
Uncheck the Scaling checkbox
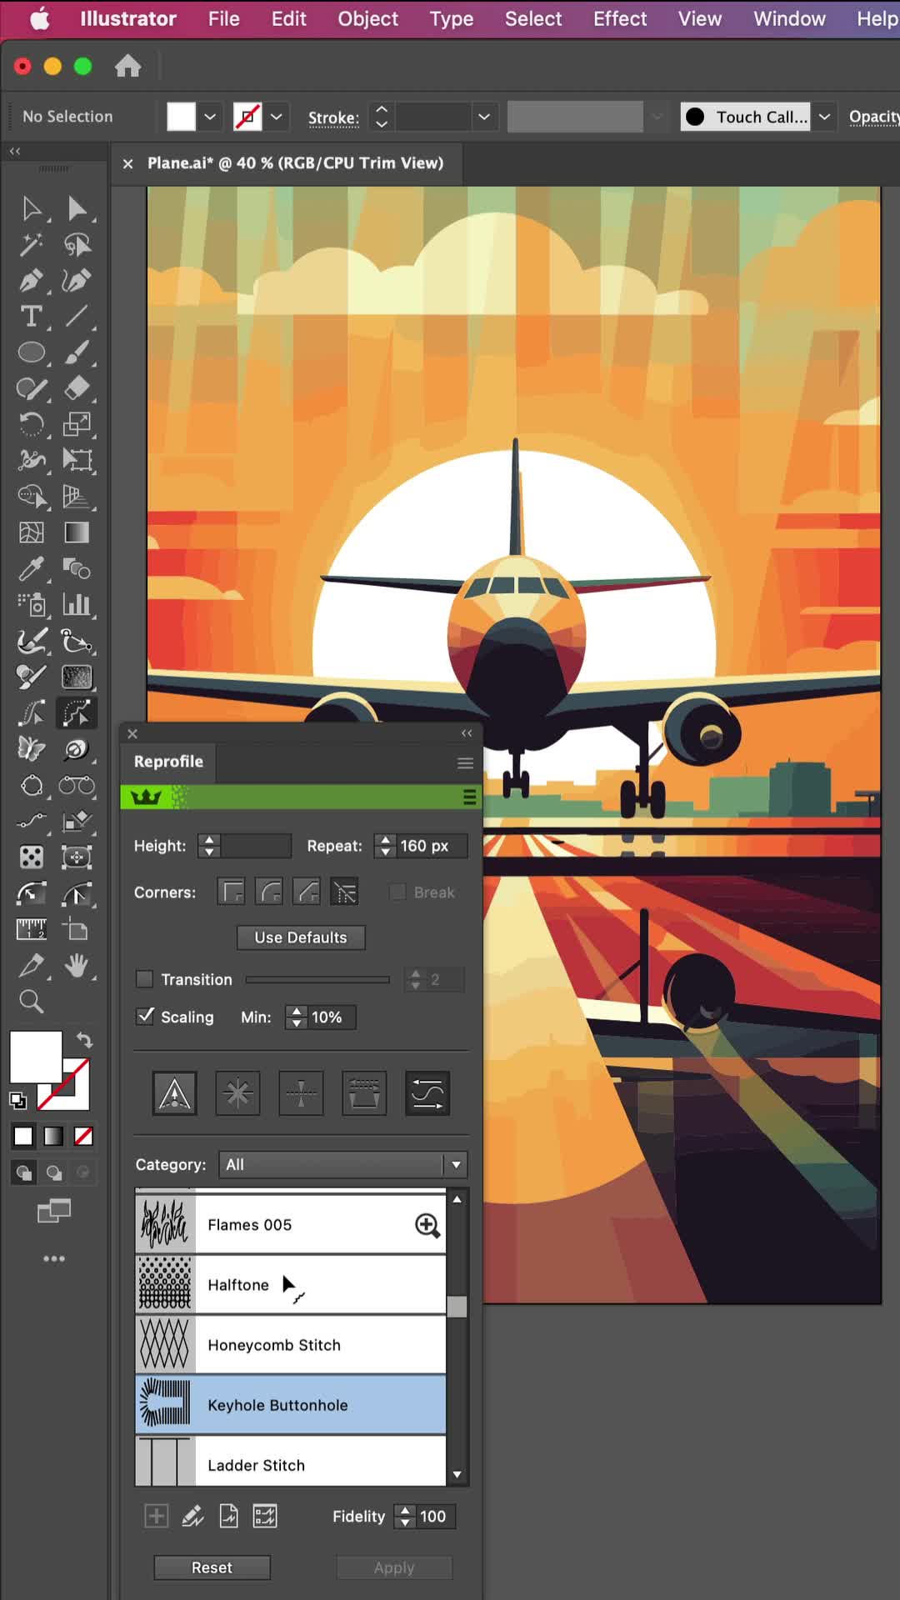(x=145, y=1017)
